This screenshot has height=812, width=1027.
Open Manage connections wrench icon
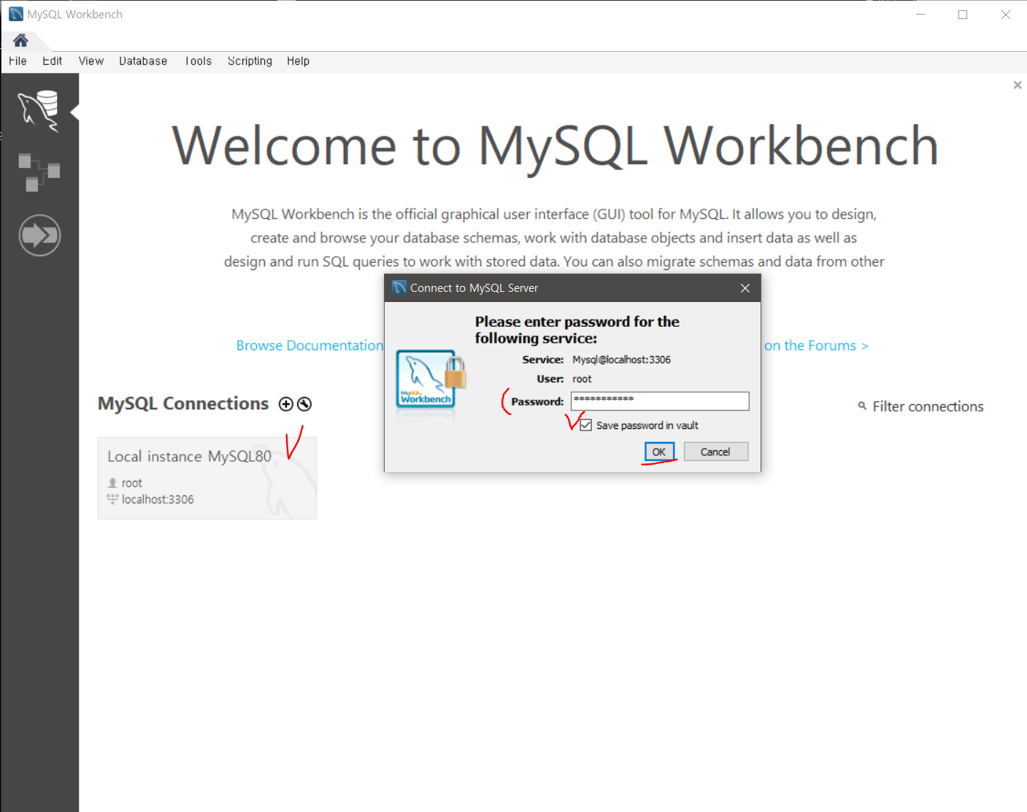[x=304, y=404]
